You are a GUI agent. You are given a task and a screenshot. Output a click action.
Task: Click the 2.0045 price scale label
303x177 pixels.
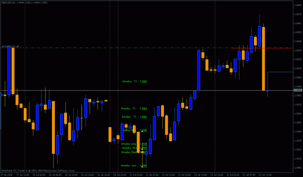click(298, 41)
